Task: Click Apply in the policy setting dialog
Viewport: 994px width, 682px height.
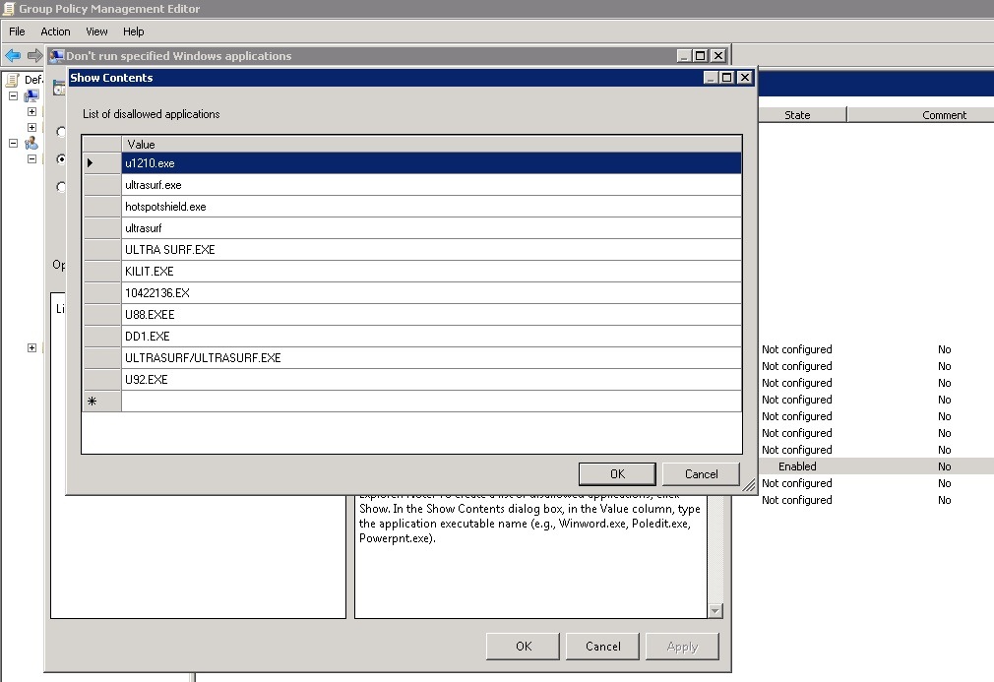Action: tap(682, 647)
